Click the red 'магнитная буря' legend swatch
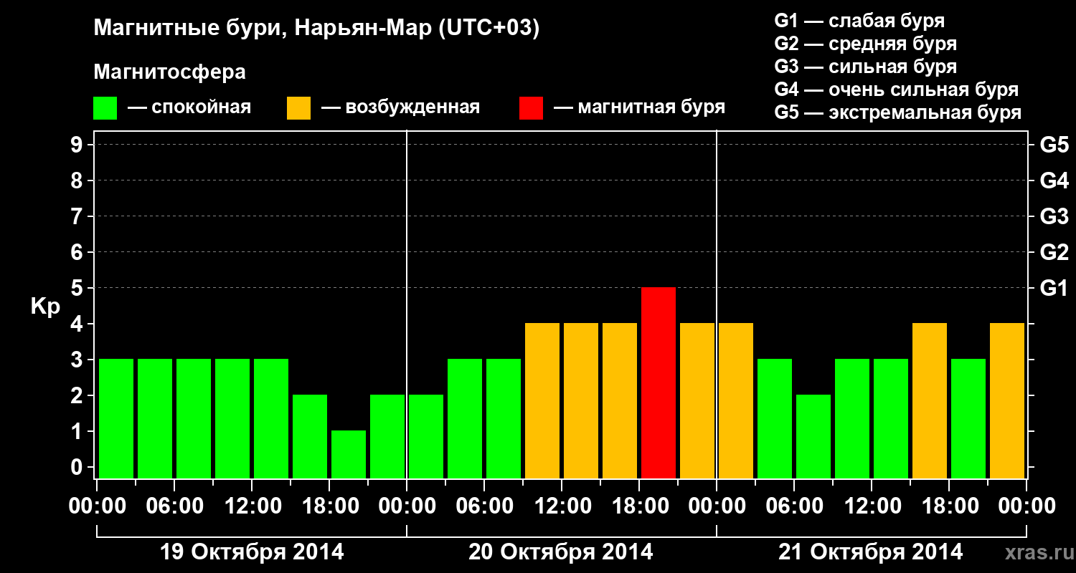The height and width of the screenshot is (573, 1076). point(532,108)
